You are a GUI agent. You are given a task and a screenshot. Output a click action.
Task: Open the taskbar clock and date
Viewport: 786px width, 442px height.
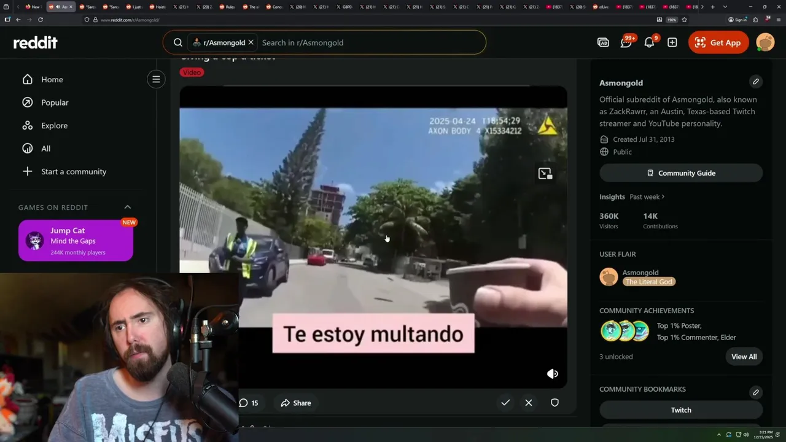[762, 435]
